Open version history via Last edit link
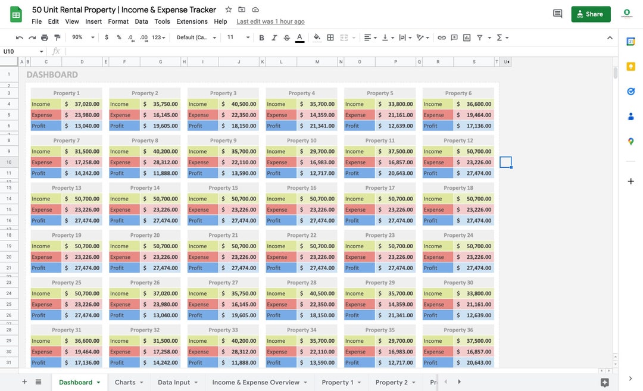Image resolution: width=643 pixels, height=391 pixels. pyautogui.click(x=270, y=21)
